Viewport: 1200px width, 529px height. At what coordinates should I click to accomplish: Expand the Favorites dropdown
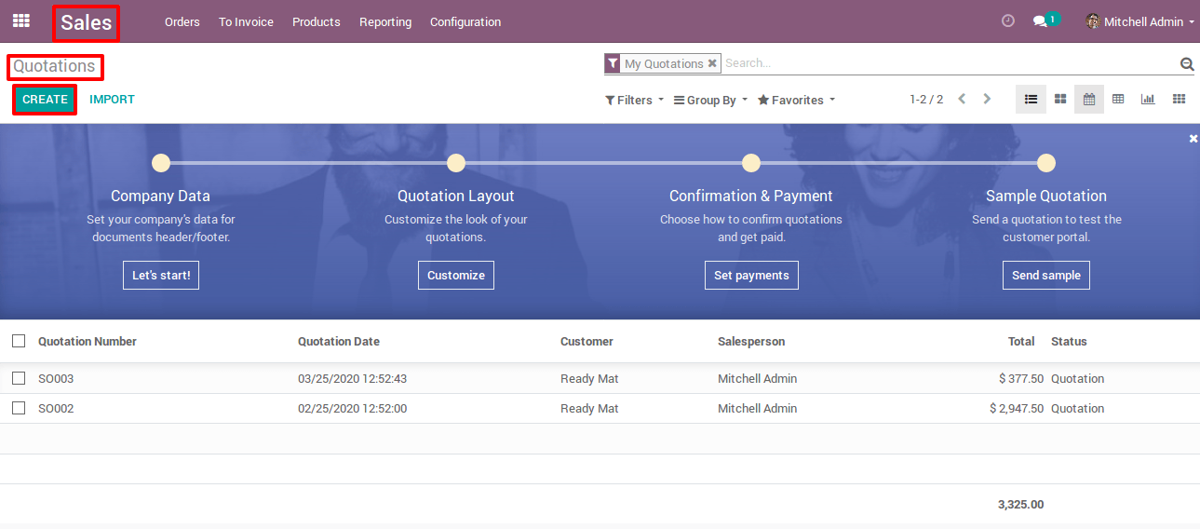(796, 100)
